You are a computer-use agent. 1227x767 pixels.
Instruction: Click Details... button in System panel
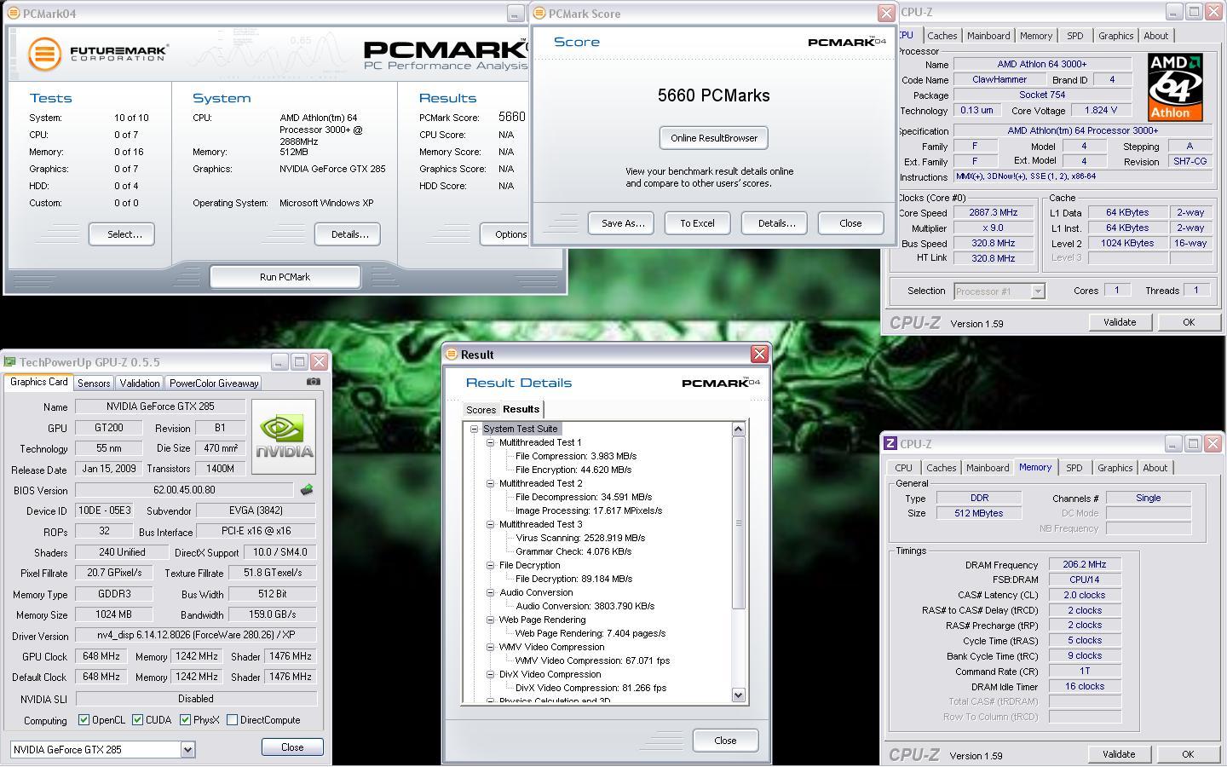click(348, 234)
